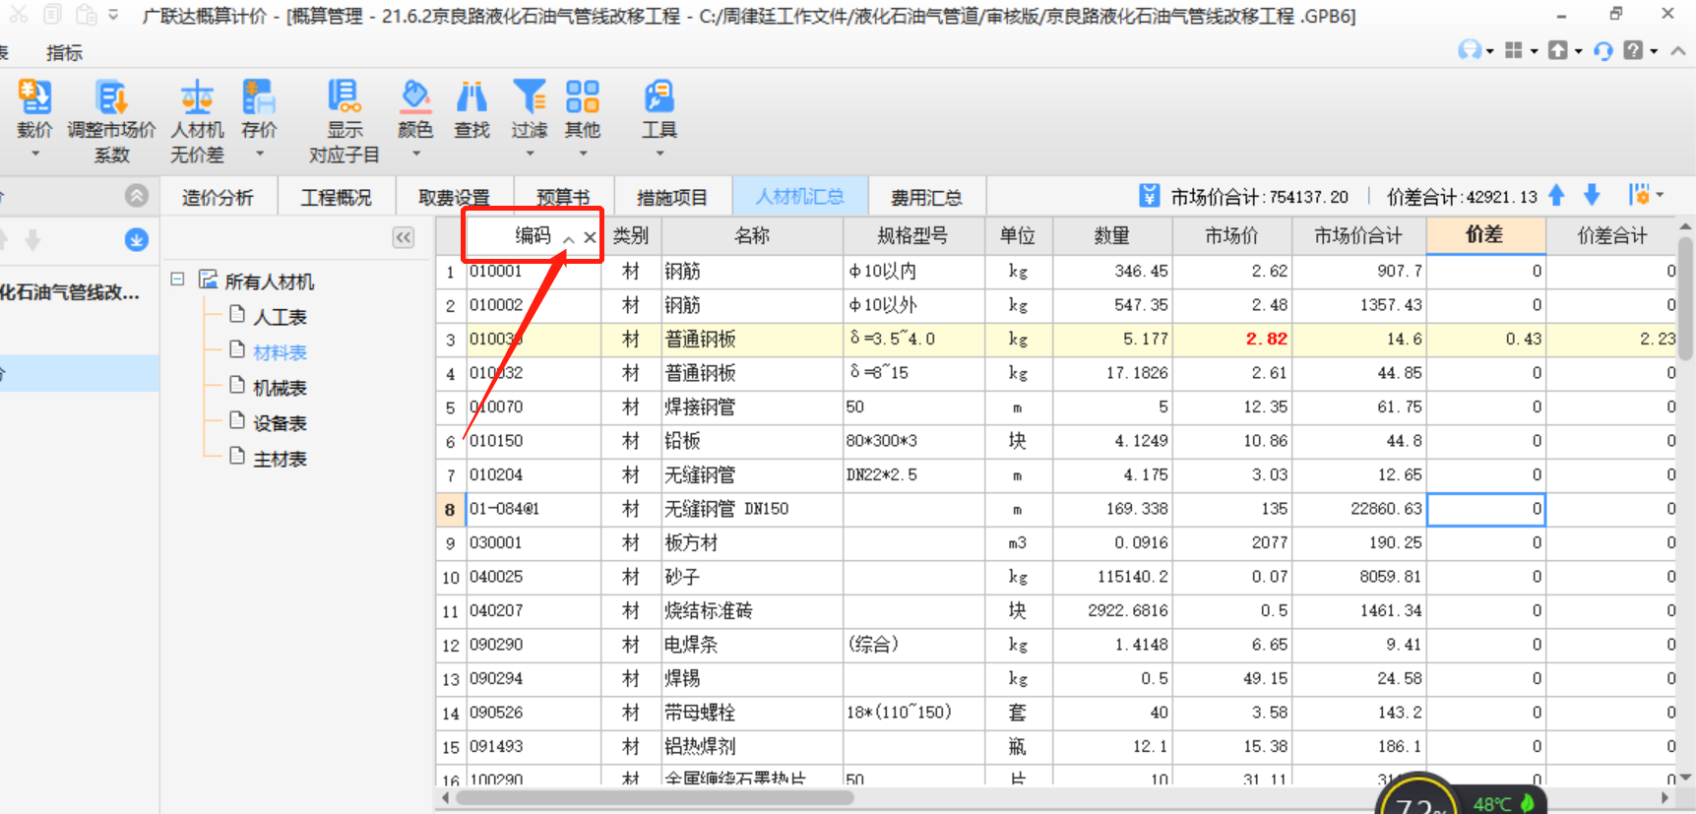Click the 价差 cell in row 01-084@1
Image resolution: width=1696 pixels, height=814 pixels.
click(x=1485, y=509)
